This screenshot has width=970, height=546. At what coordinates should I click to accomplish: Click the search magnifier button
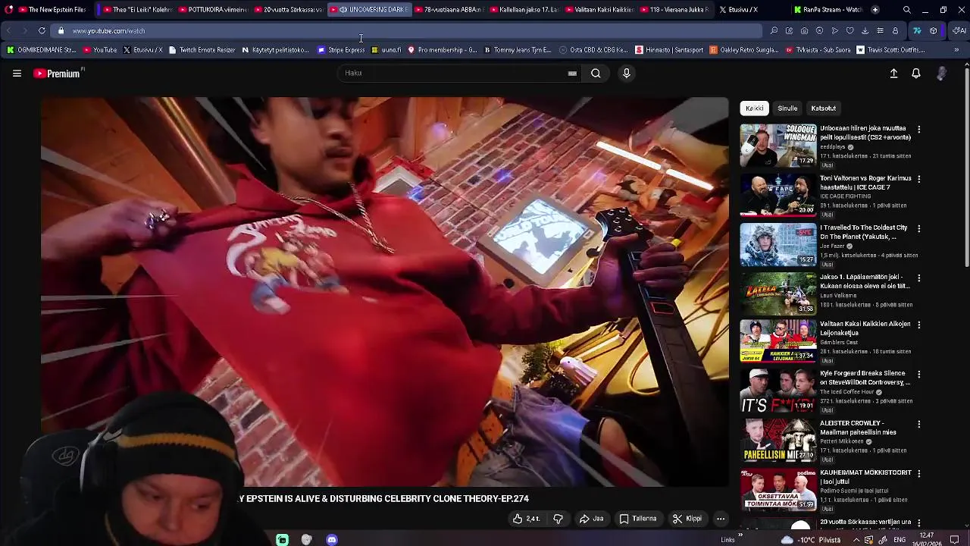[x=596, y=74]
